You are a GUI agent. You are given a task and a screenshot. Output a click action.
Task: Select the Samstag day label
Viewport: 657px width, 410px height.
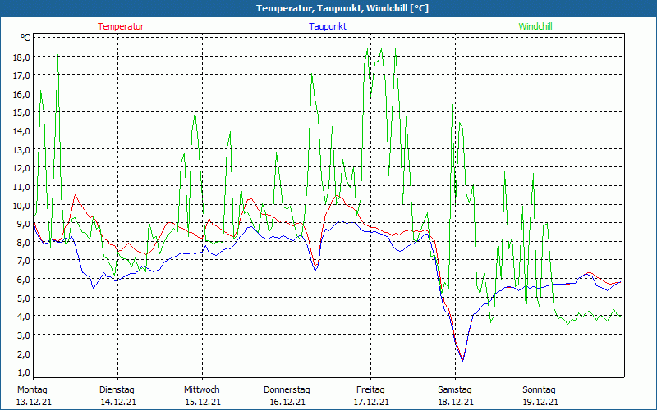[455, 389]
